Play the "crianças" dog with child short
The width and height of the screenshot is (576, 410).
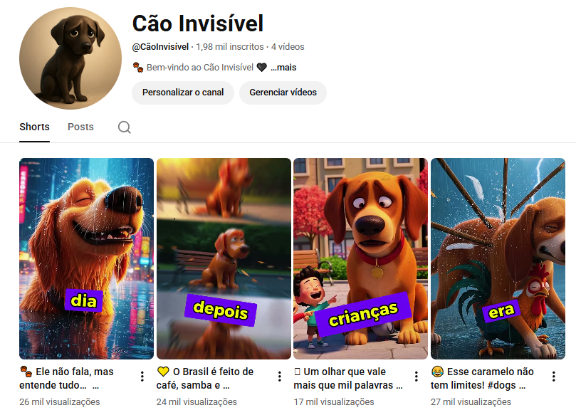(x=361, y=258)
